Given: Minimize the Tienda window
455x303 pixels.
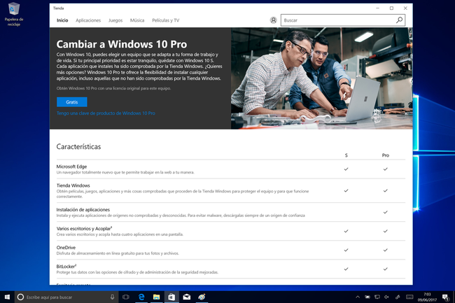Looking at the screenshot, I should tap(377, 8).
